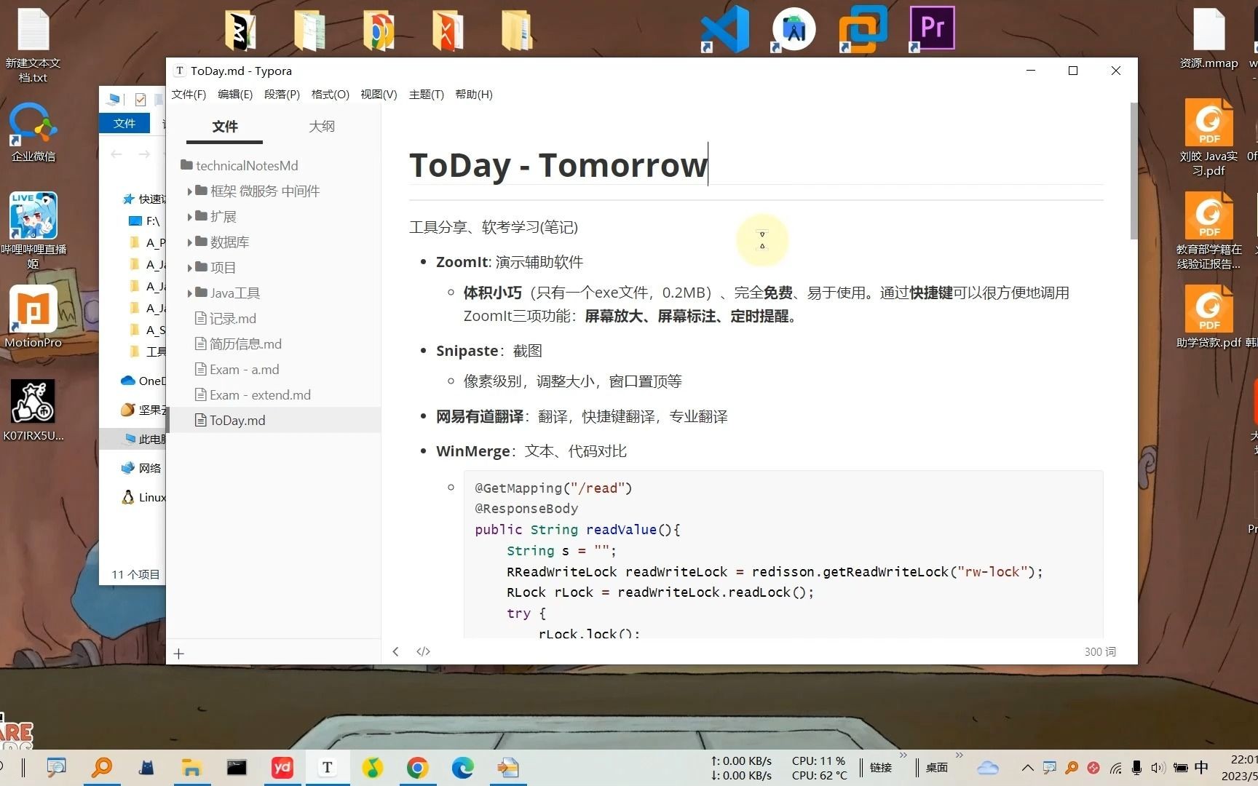Open the 主题(T) menu
This screenshot has height=786, width=1258.
coord(426,95)
